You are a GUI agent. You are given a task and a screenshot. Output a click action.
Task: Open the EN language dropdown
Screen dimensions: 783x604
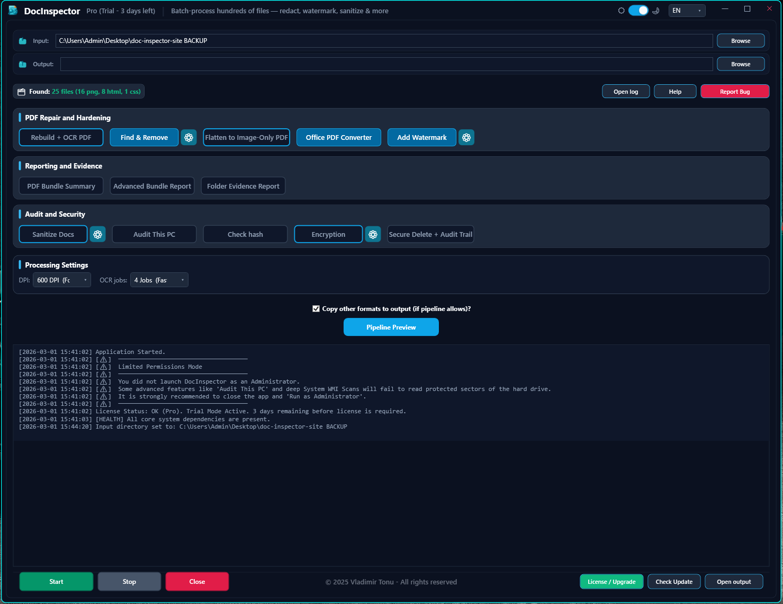687,11
